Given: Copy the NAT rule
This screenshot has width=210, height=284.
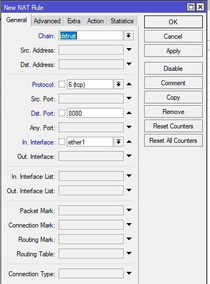Looking at the screenshot, I should point(174,97).
